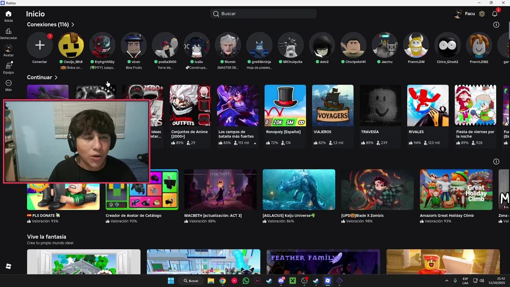Open Riumin friend avatar
This screenshot has height=287, width=510.
click(x=228, y=45)
